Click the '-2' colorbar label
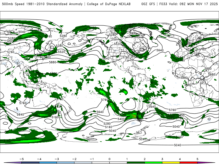Viewport: 219px width, 164px height. [x=74, y=159]
